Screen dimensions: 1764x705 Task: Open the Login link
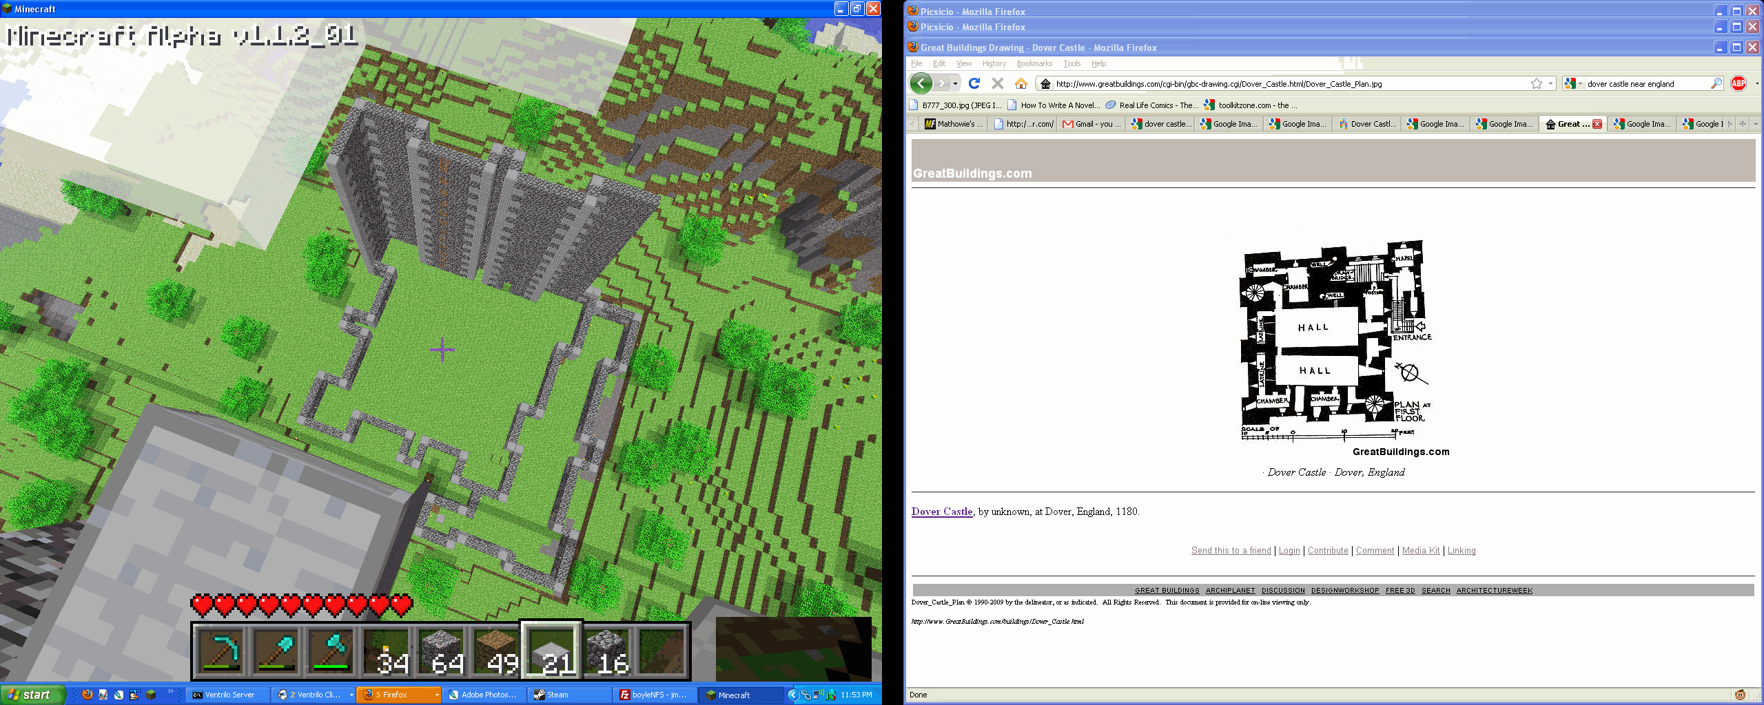tap(1289, 550)
